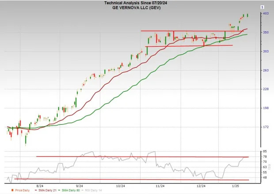Click the 85 RSI axis label
274x194 pixels.
pos(265,152)
